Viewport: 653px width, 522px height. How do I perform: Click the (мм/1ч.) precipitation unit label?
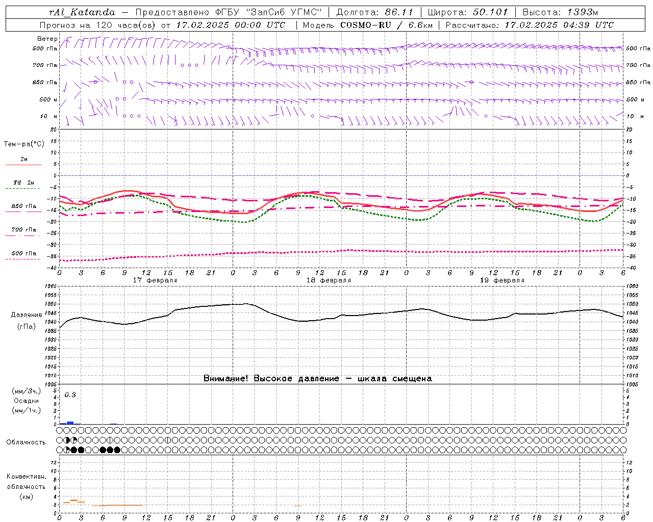[27, 410]
